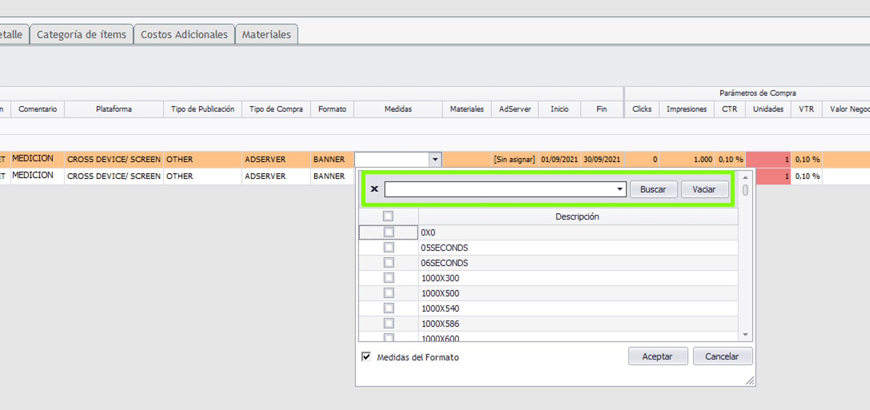Click the X clear filter icon
Viewport: 870px width, 410px height.
coord(374,189)
